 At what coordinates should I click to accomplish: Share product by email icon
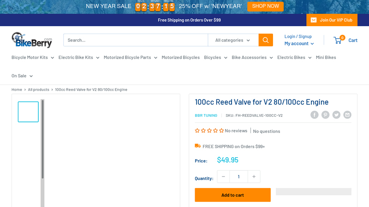click(x=347, y=115)
